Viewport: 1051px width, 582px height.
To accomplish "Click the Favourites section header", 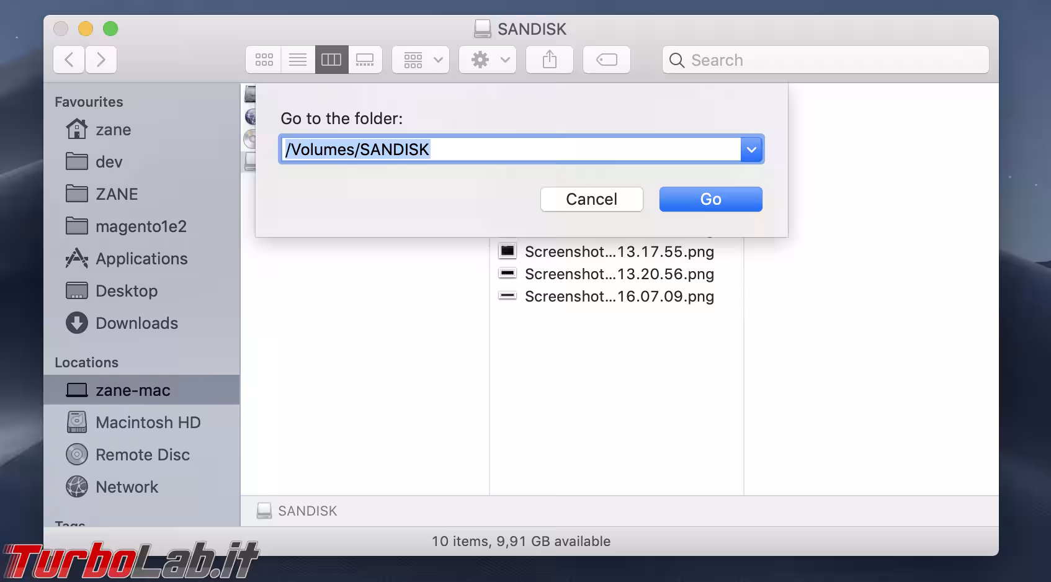I will pos(89,102).
